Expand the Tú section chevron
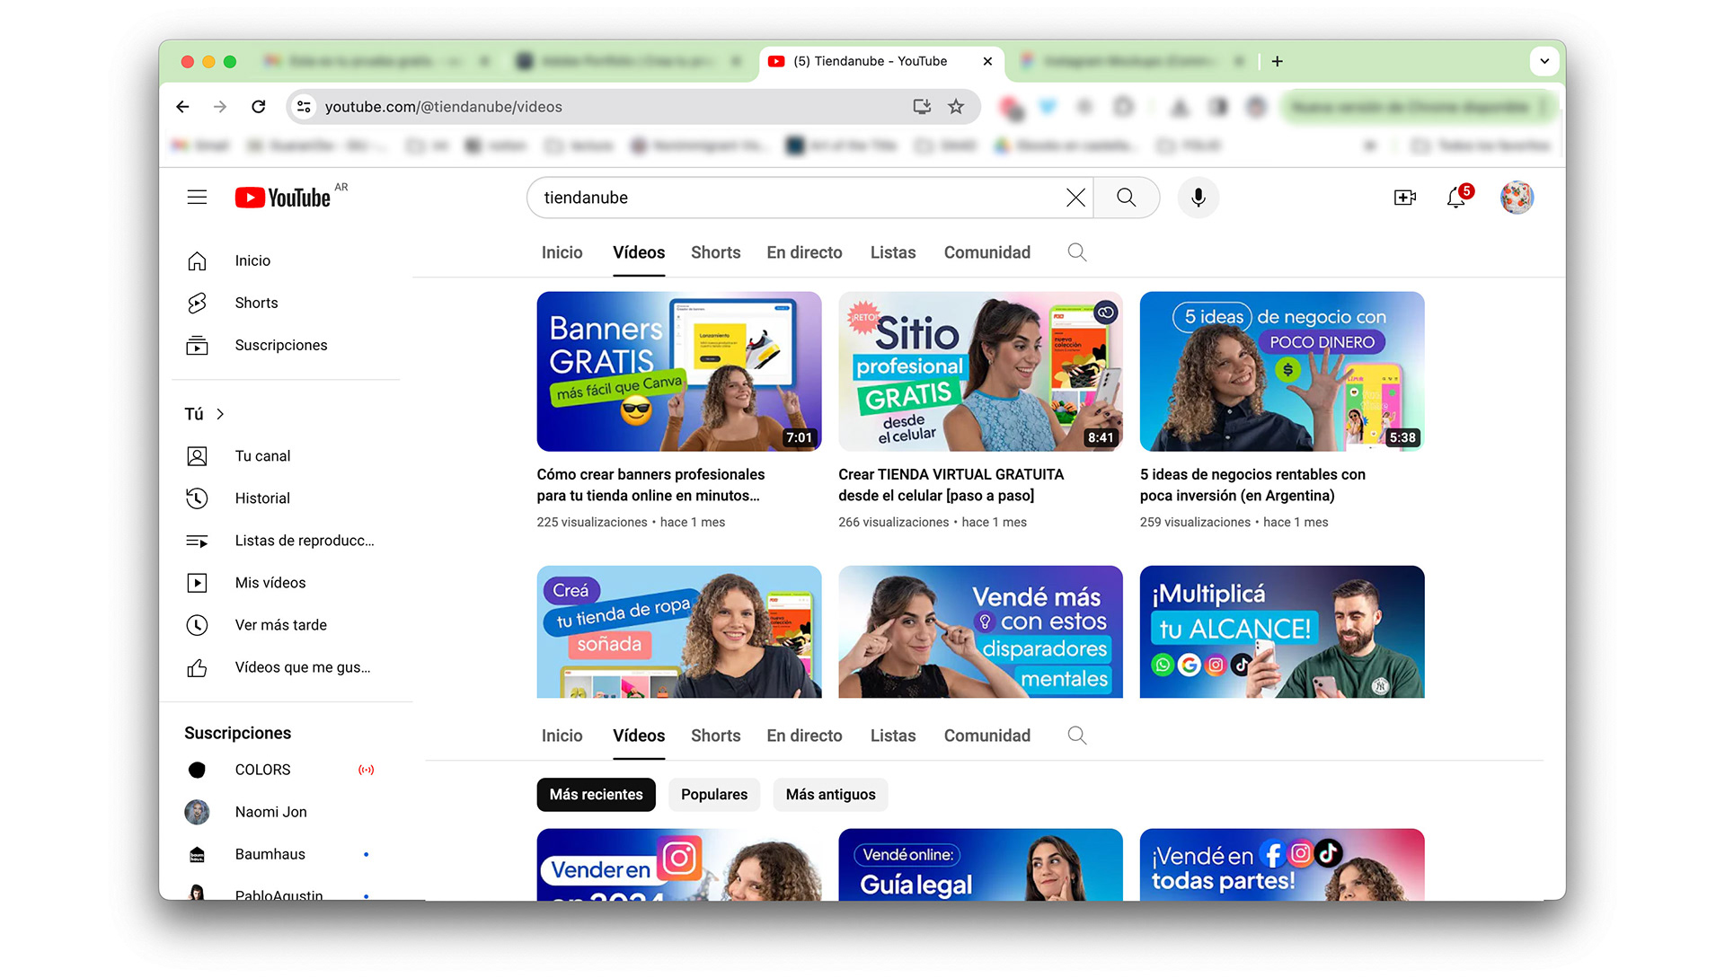 point(220,414)
